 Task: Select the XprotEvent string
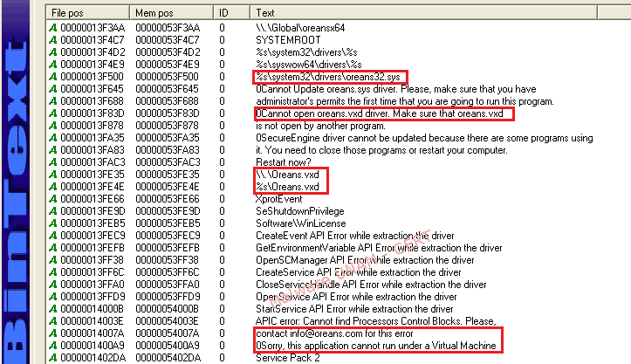(x=279, y=199)
